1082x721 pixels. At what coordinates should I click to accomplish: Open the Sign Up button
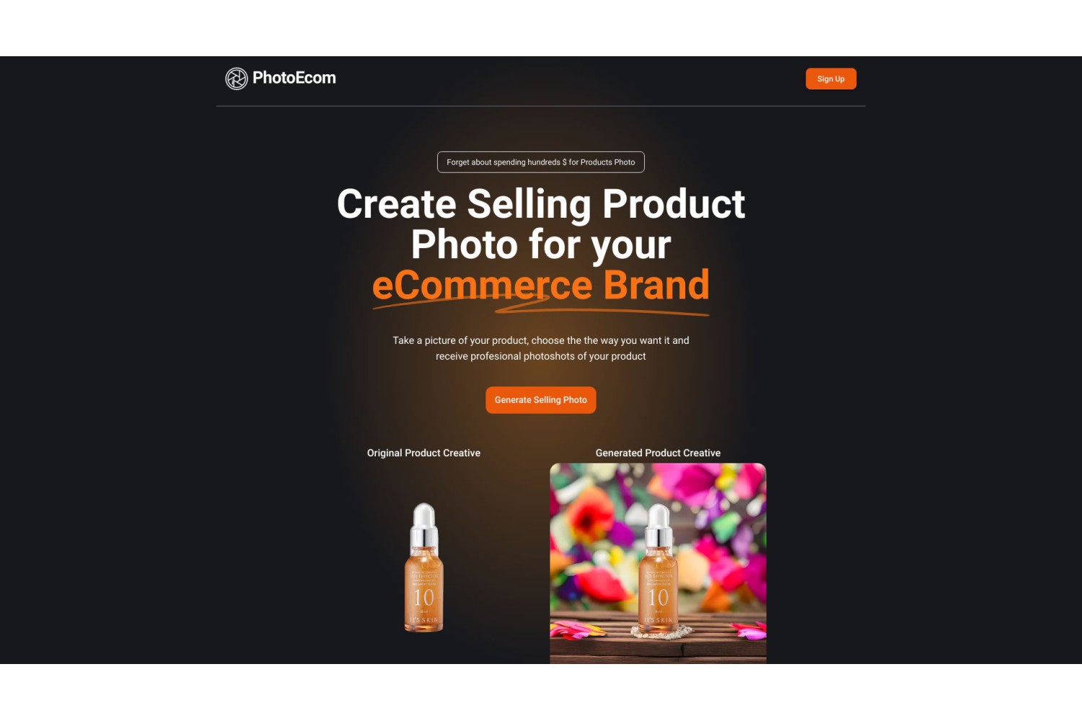pos(831,79)
